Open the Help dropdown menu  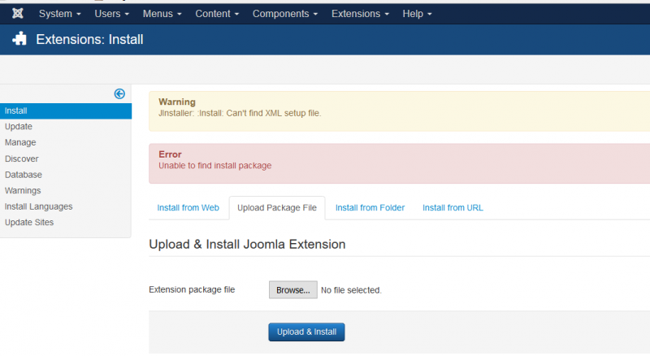click(417, 14)
